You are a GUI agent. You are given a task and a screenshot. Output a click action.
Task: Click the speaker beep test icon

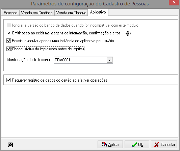coord(128,33)
